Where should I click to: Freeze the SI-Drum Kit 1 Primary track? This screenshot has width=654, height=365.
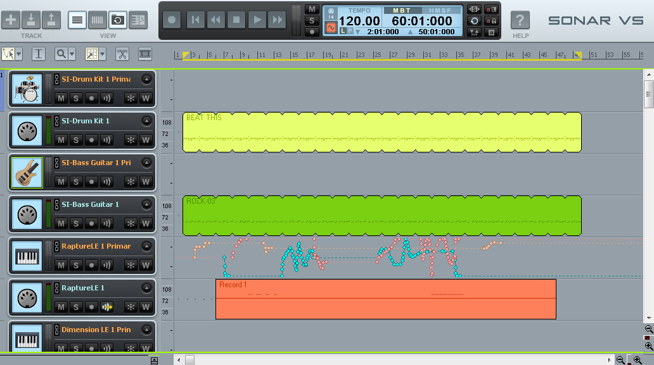(131, 98)
